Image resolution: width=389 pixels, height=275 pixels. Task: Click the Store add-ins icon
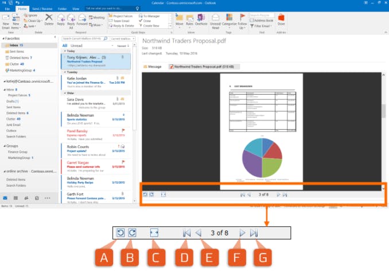click(281, 21)
